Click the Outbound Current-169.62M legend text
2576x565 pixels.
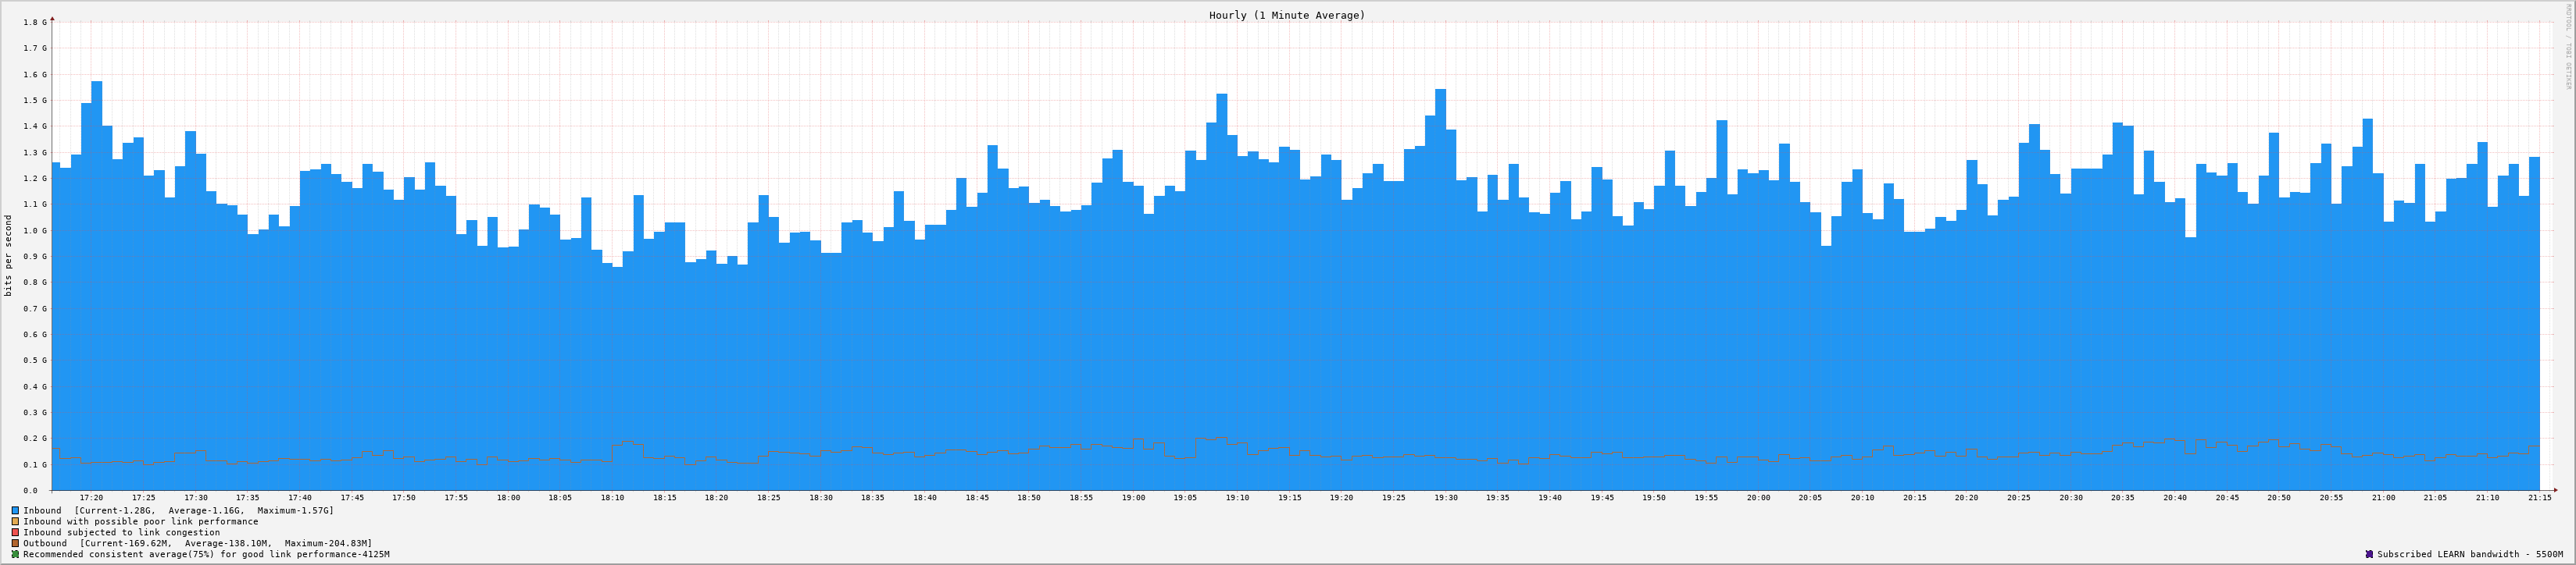pos(197,543)
